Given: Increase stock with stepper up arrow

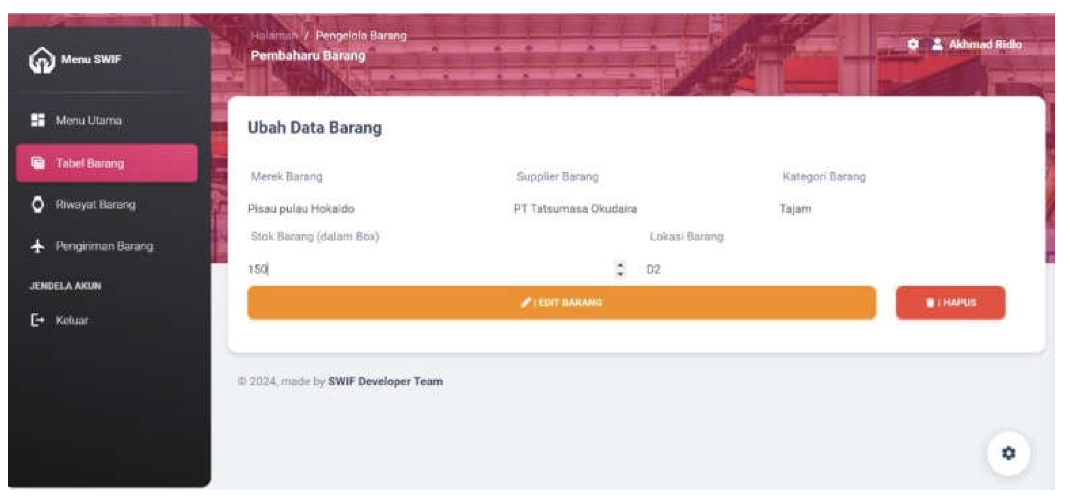Looking at the screenshot, I should click(620, 265).
